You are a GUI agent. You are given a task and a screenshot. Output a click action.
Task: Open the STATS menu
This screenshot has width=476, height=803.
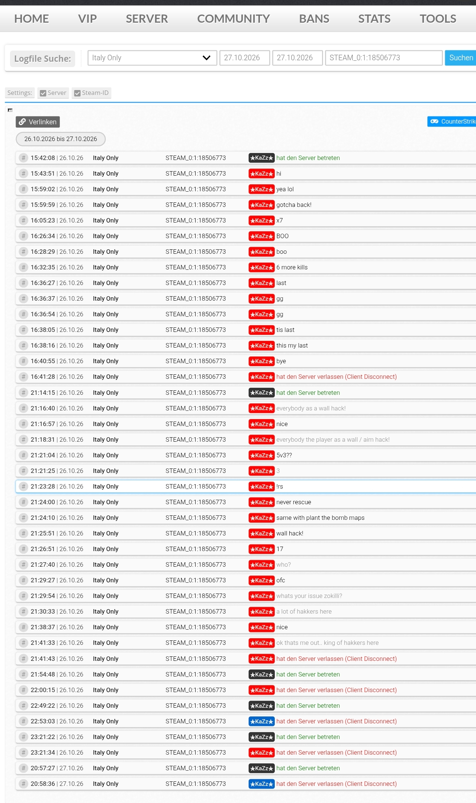(374, 19)
